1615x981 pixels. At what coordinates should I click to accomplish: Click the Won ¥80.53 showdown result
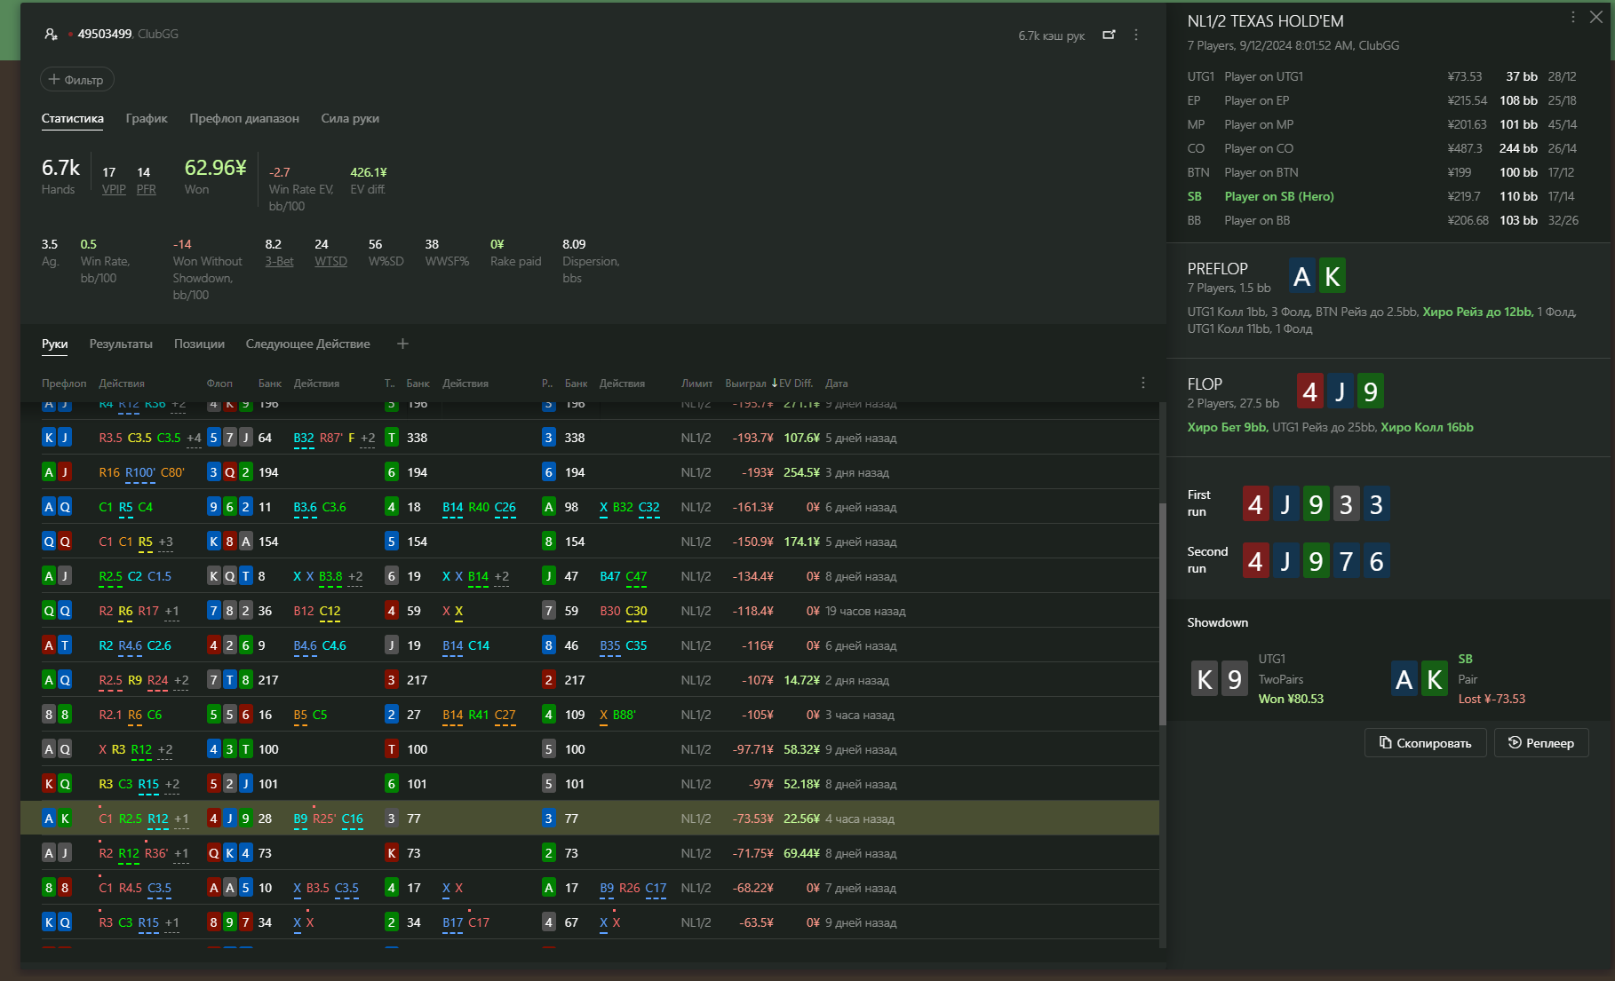click(1291, 699)
